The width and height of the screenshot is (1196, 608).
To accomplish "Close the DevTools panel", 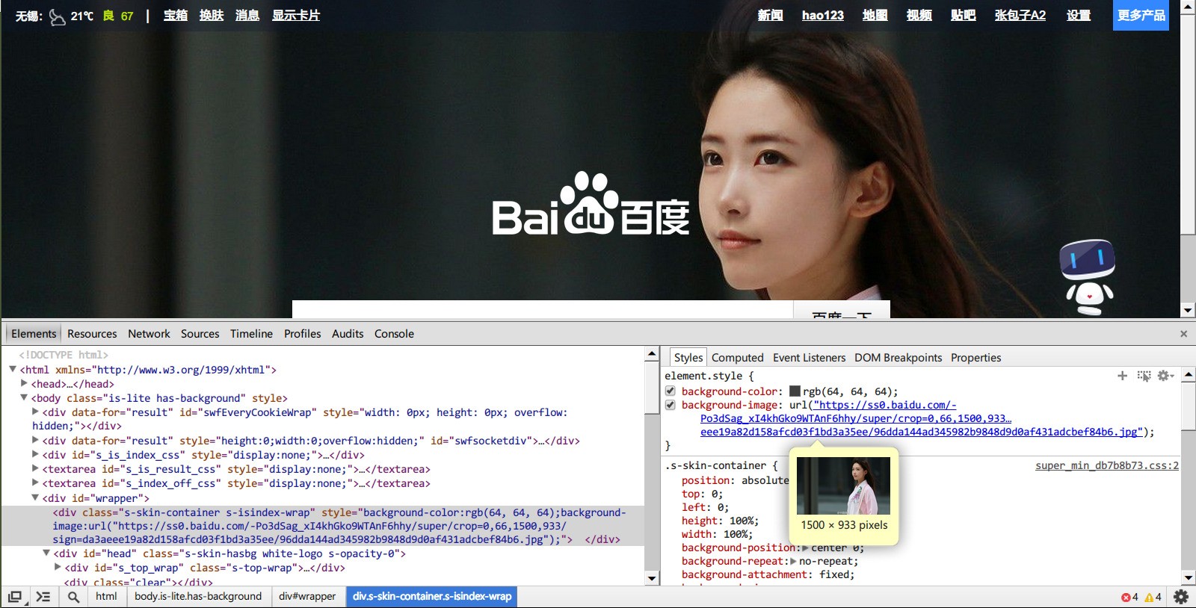I will coord(1183,334).
